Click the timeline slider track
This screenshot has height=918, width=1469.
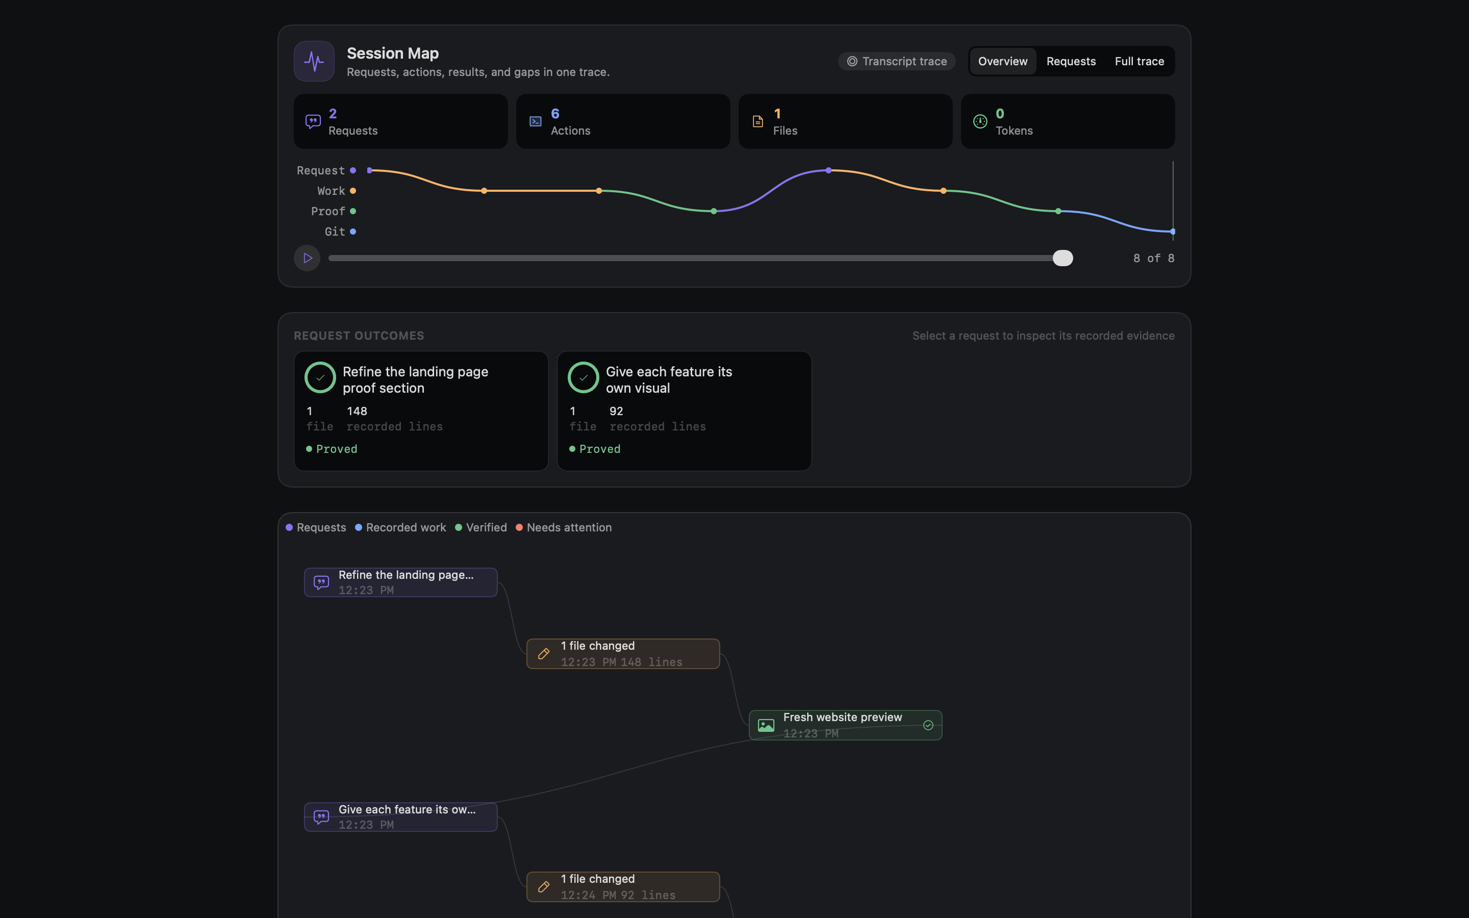[700, 258]
